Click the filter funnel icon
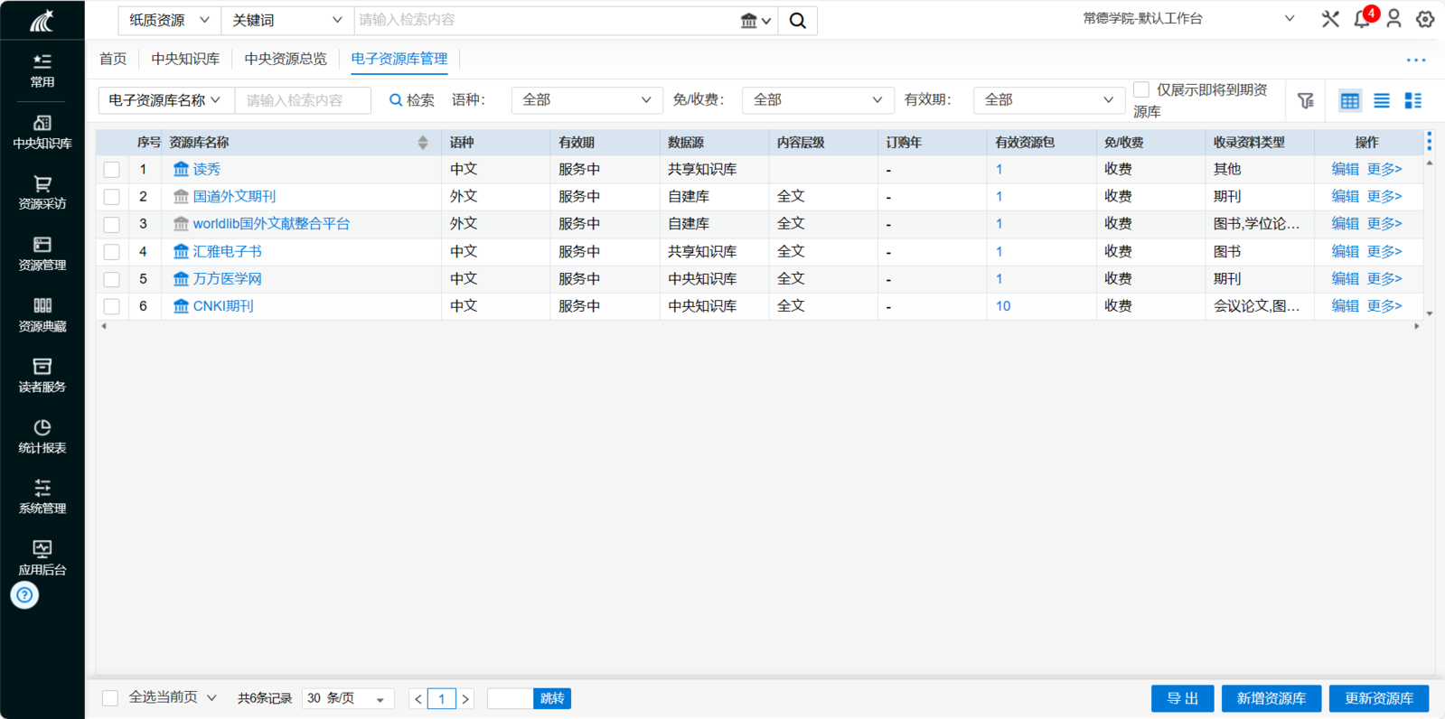1445x719 pixels. [x=1306, y=100]
